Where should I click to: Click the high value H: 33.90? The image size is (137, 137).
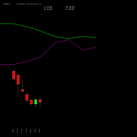tap(70, 7)
